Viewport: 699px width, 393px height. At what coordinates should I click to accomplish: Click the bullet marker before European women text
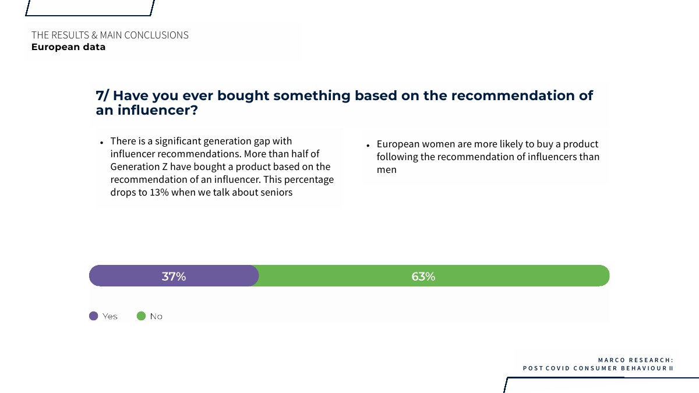pyautogui.click(x=368, y=145)
